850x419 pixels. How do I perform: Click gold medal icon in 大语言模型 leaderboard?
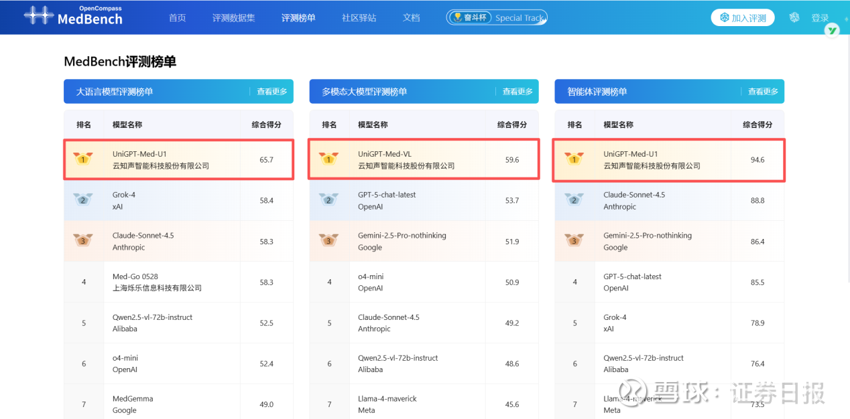[x=84, y=159]
